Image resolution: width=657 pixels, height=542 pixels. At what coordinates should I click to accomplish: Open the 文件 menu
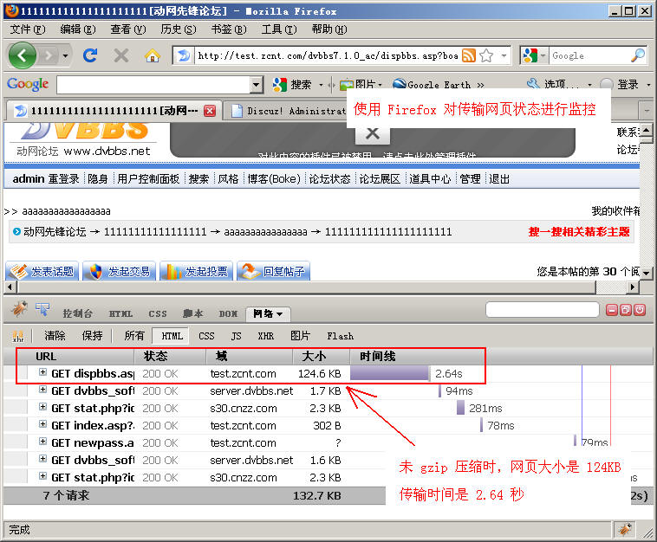point(28,29)
